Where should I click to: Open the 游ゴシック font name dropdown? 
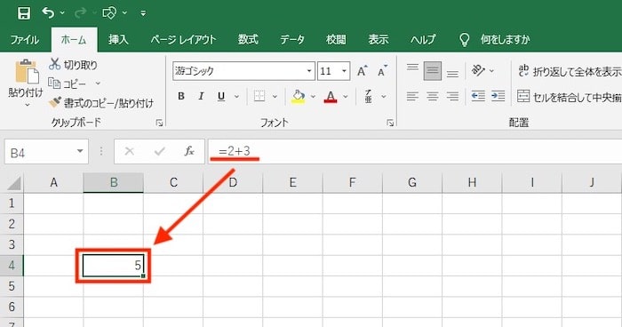(309, 71)
